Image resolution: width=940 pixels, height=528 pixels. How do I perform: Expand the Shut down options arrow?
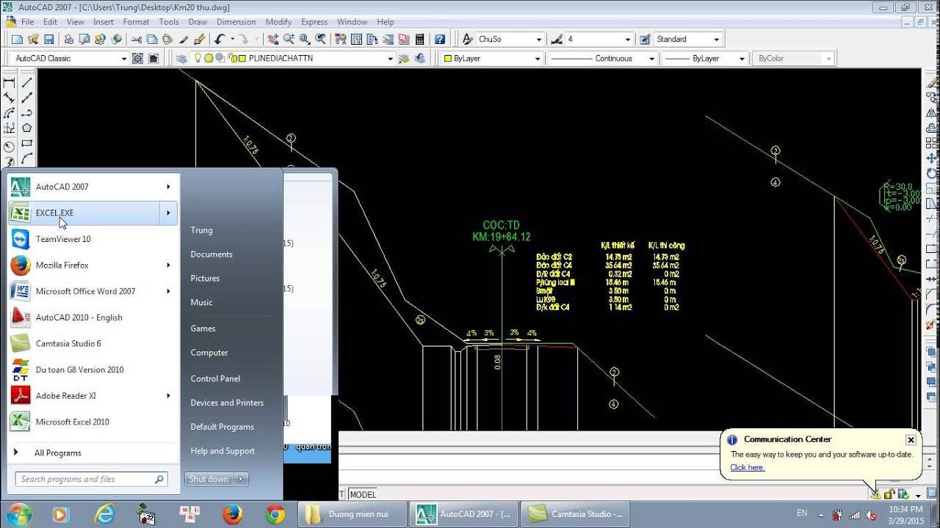(241, 479)
